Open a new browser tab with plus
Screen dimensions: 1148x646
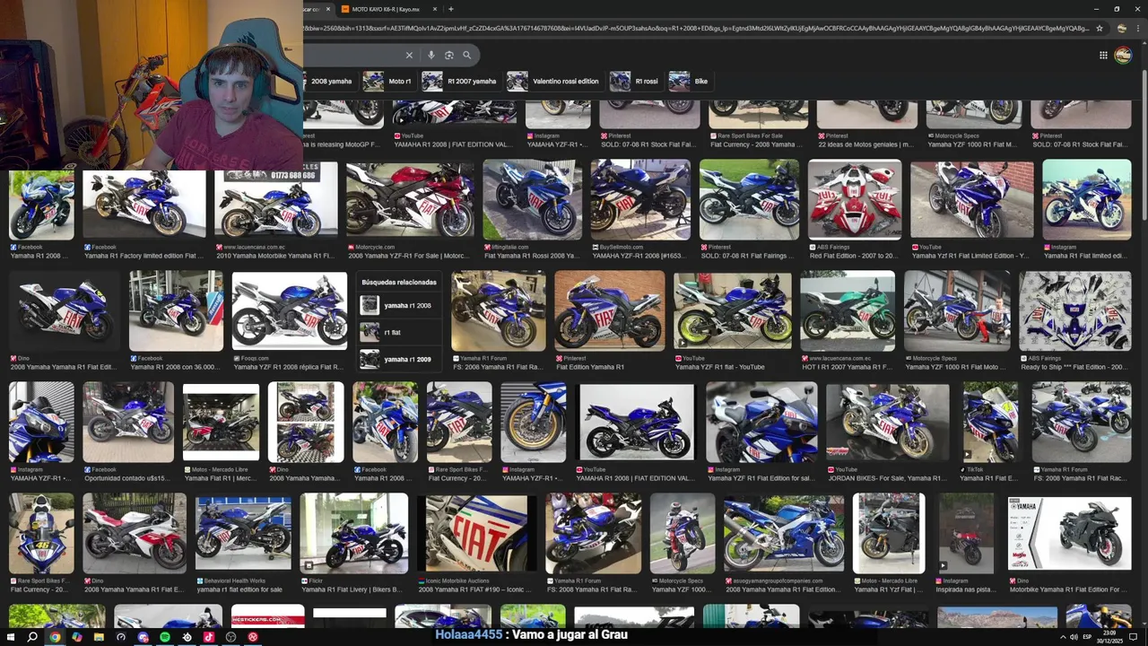(x=450, y=9)
